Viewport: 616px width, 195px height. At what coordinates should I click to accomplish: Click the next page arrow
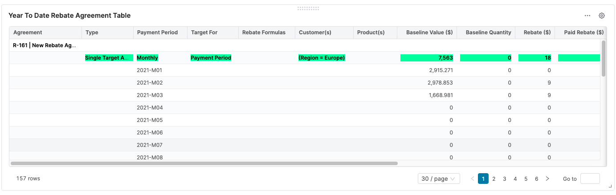[x=547, y=179]
